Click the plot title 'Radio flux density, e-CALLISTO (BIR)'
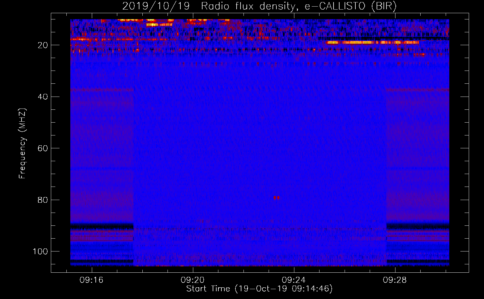The width and height of the screenshot is (484, 299). click(x=299, y=6)
